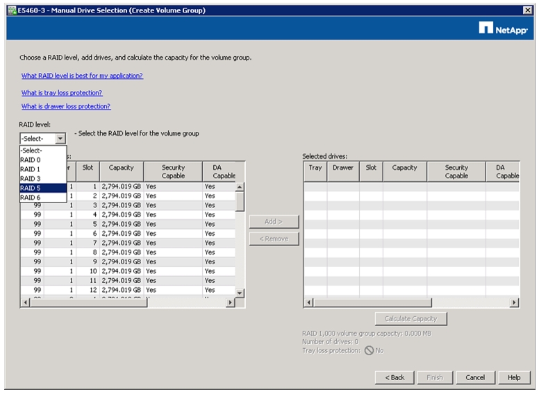The height and width of the screenshot is (412, 539).
Task: Click DA Capable header in Selected drives table
Action: click(x=503, y=171)
